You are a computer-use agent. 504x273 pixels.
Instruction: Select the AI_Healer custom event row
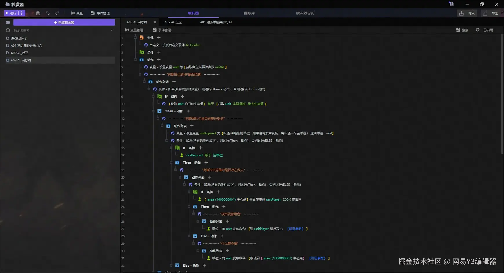pos(172,45)
